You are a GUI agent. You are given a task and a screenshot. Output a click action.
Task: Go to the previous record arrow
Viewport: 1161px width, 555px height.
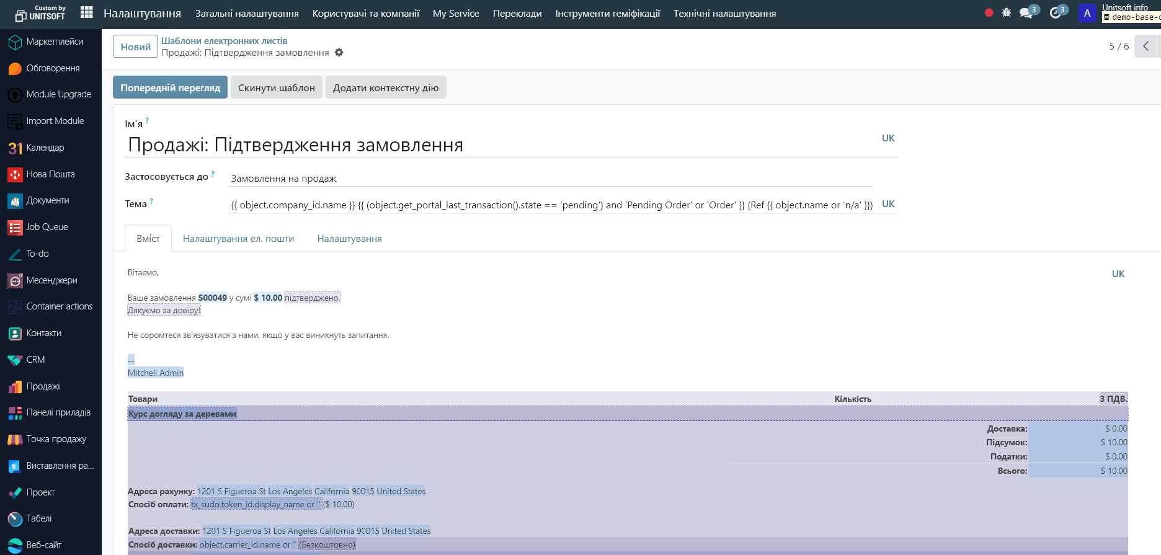click(1145, 47)
